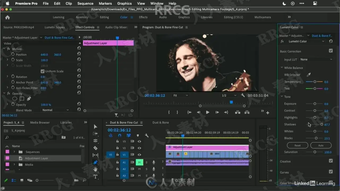Open the Fit zoom level dropdown

click(x=181, y=95)
